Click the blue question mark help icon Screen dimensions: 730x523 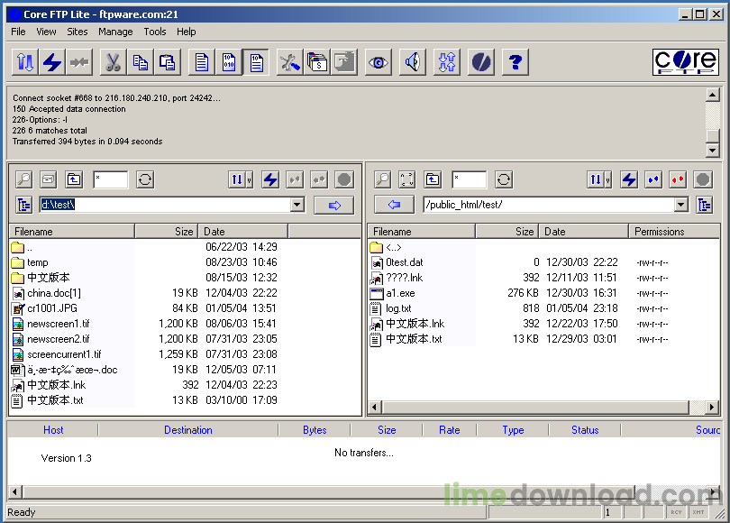pos(515,62)
